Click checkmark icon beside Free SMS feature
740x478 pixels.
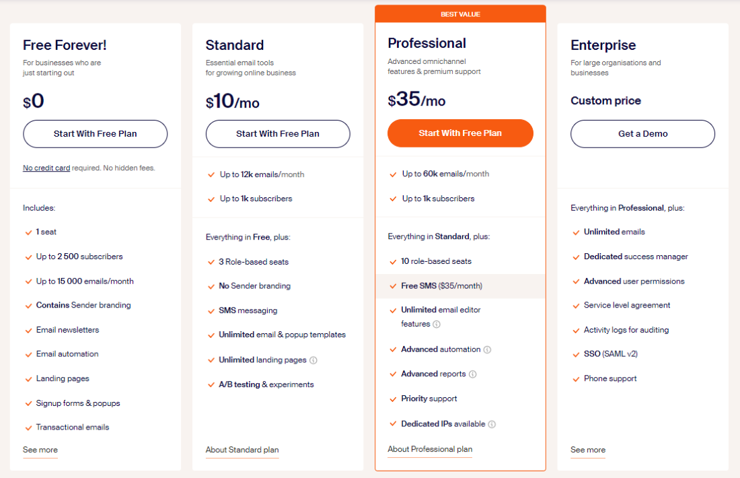[x=393, y=286]
